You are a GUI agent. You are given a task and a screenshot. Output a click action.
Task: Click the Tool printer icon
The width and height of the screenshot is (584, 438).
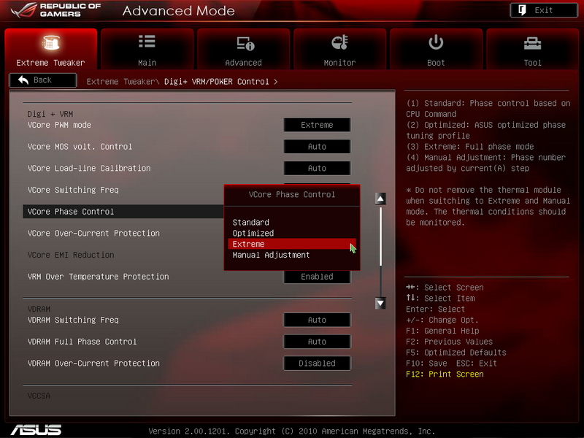(x=533, y=44)
